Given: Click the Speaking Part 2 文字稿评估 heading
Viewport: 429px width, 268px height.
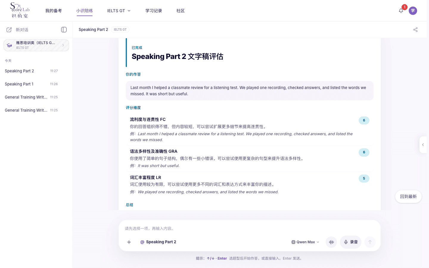Looking at the screenshot, I should point(178,57).
